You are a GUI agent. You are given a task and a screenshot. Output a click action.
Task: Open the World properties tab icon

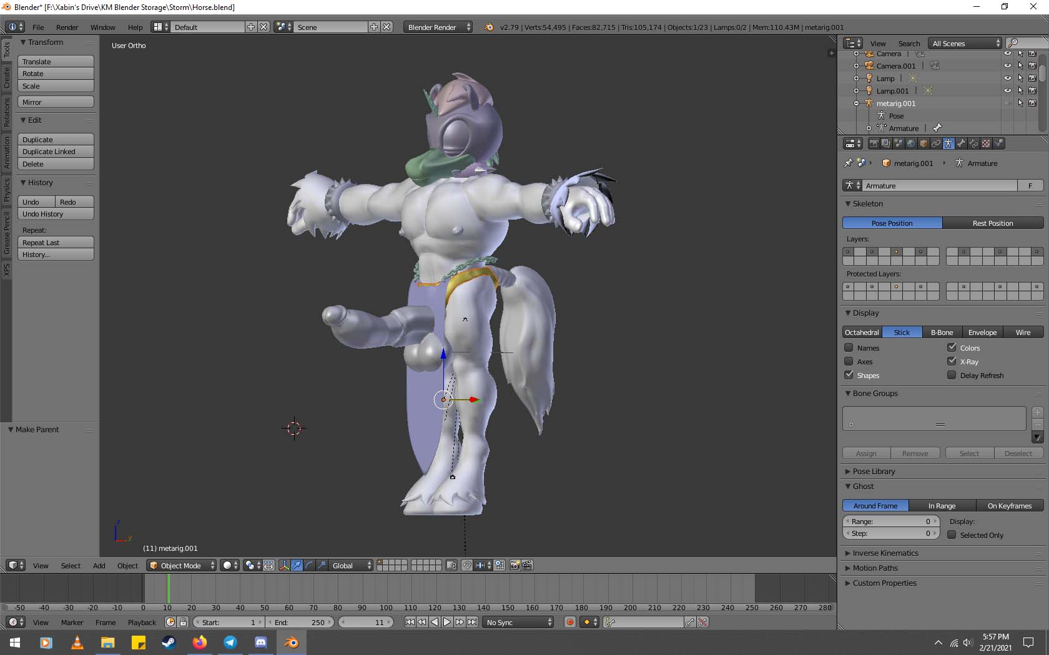(911, 143)
